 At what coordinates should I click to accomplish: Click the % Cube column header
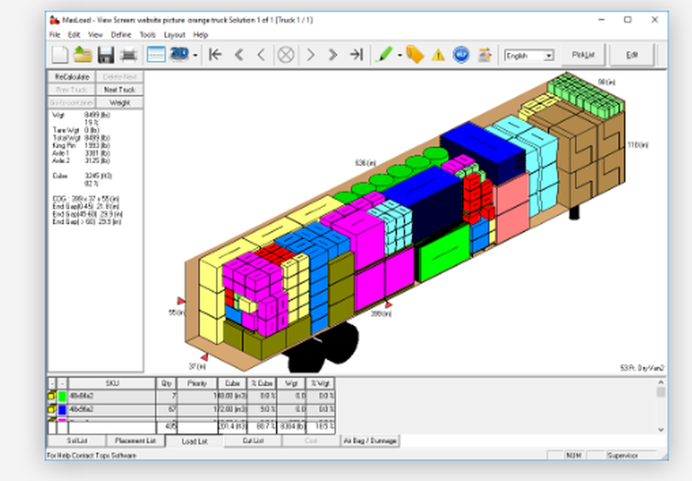(x=262, y=383)
